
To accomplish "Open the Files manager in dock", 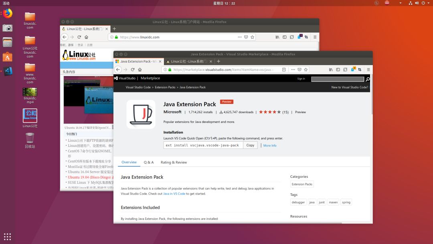I will click(x=8, y=42).
